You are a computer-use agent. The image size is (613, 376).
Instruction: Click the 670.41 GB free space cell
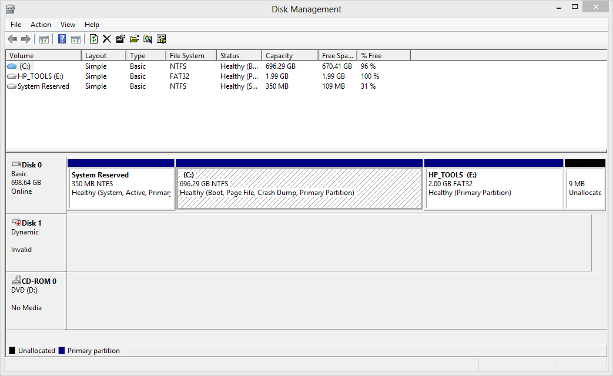[x=337, y=66]
